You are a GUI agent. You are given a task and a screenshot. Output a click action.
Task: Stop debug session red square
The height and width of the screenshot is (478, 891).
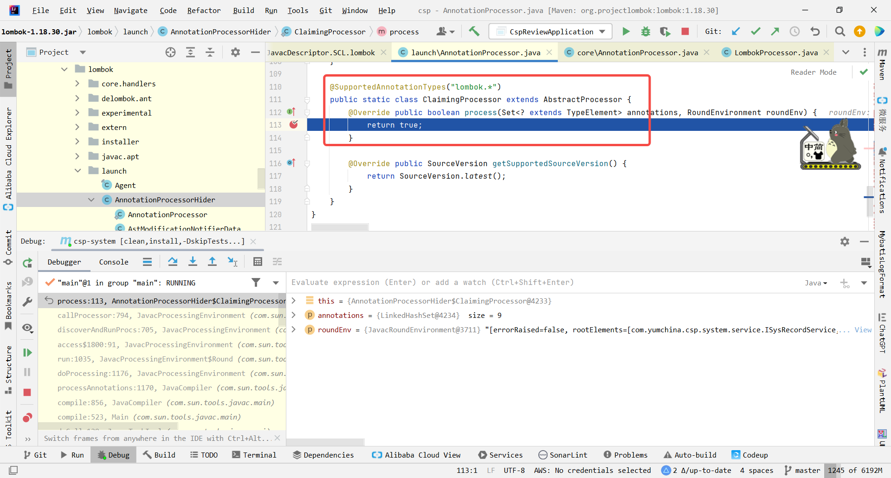click(27, 393)
